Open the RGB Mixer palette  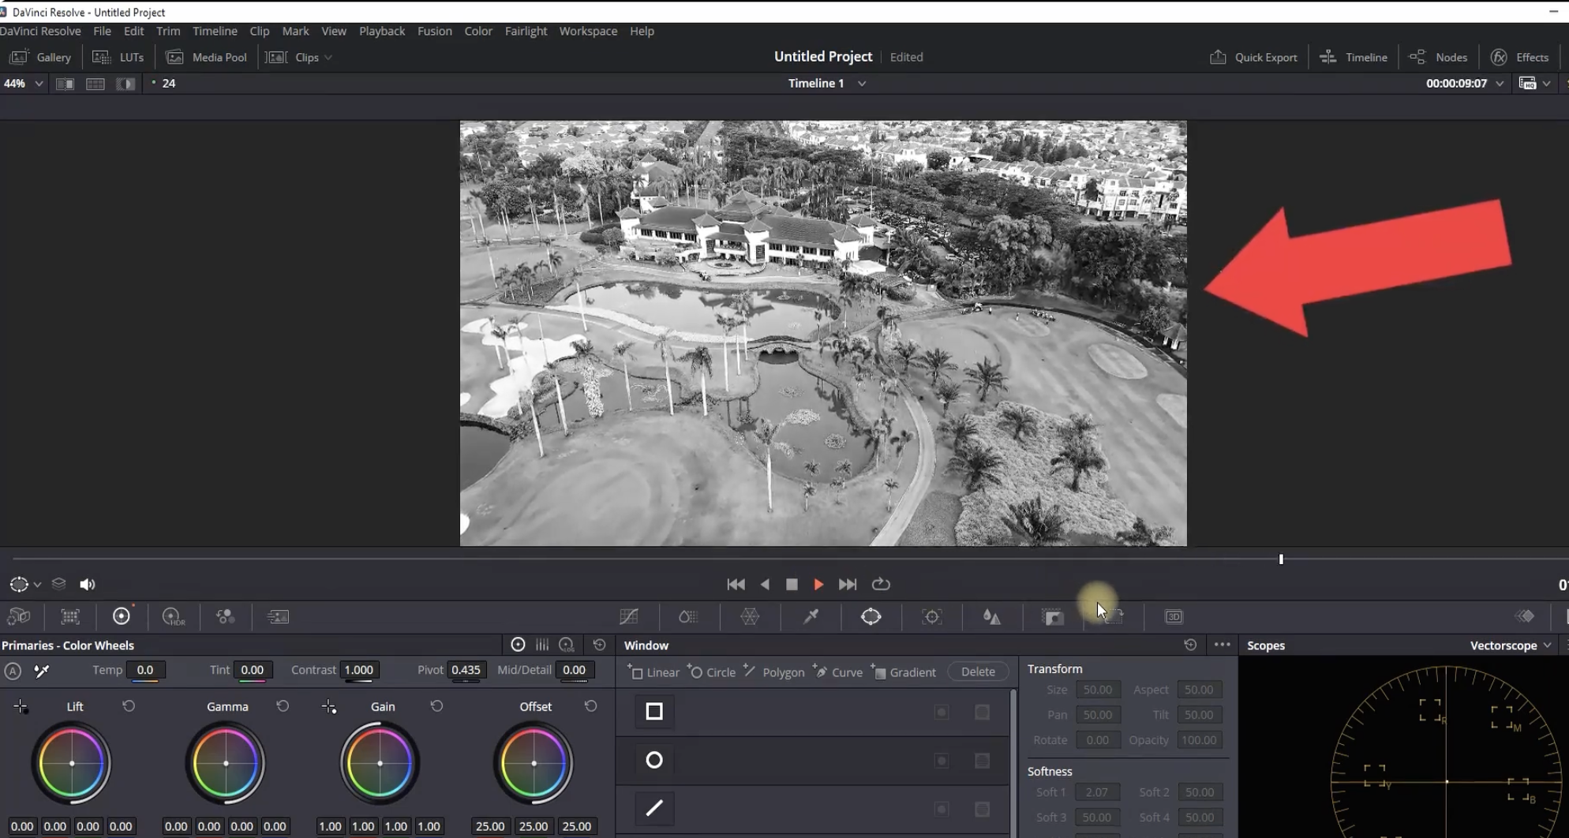pos(225,616)
